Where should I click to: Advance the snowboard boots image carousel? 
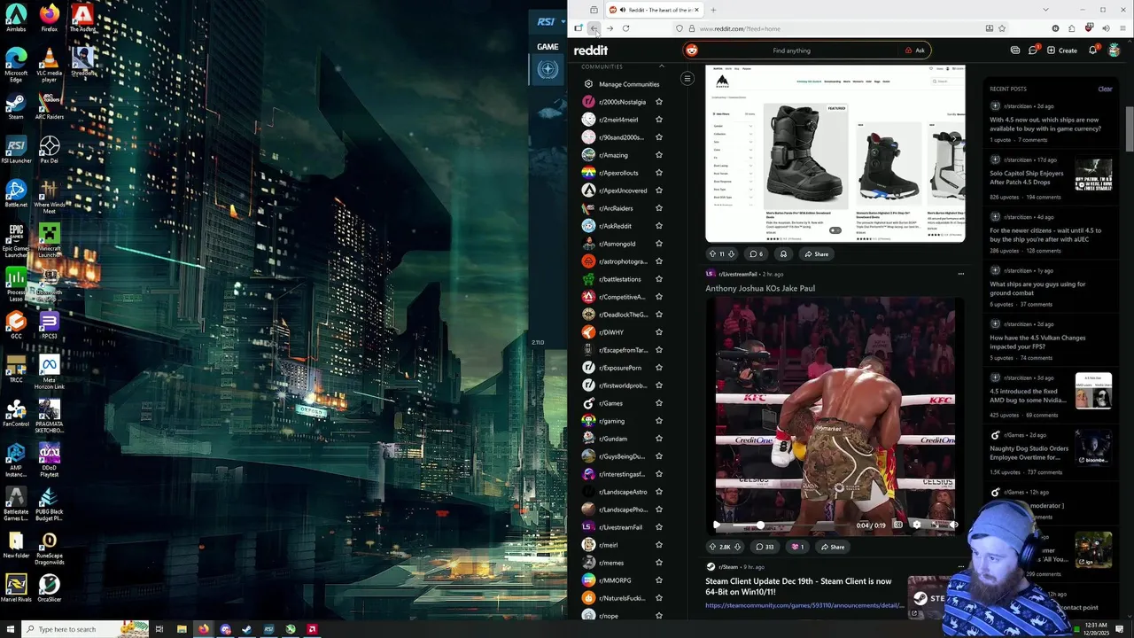pos(953,138)
